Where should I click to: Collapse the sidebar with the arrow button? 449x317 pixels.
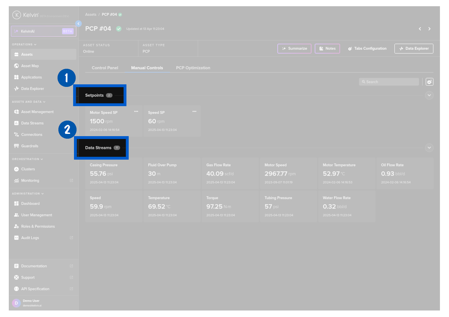pyautogui.click(x=79, y=23)
